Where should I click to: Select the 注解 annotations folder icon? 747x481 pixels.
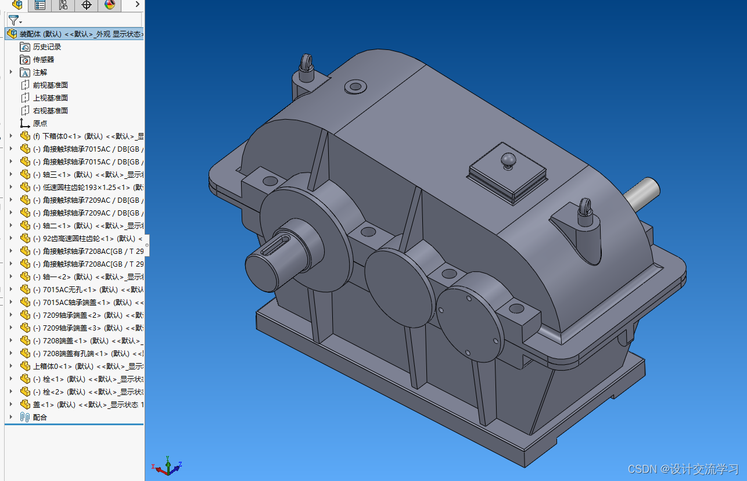(x=24, y=72)
